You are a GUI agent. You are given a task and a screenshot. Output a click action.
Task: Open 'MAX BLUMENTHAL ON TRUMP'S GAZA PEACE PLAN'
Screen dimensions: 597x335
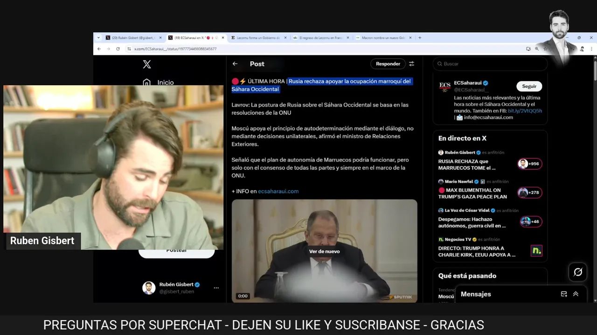click(x=472, y=194)
